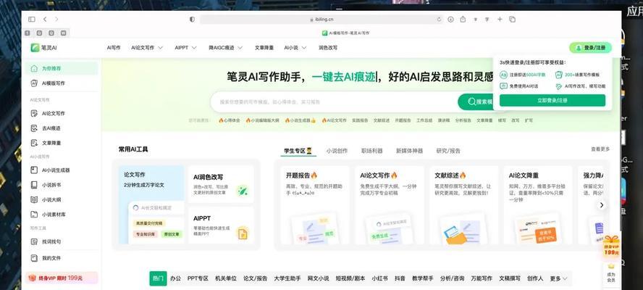643x290 pixels.
Task: Click the privacy shield icon beside the address bar
Action: 193,20
